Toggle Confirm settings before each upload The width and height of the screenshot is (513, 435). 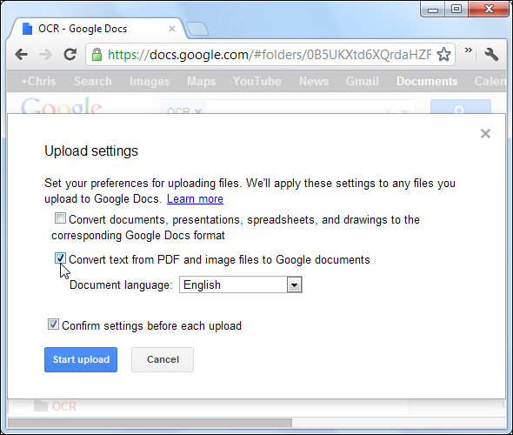click(x=53, y=325)
